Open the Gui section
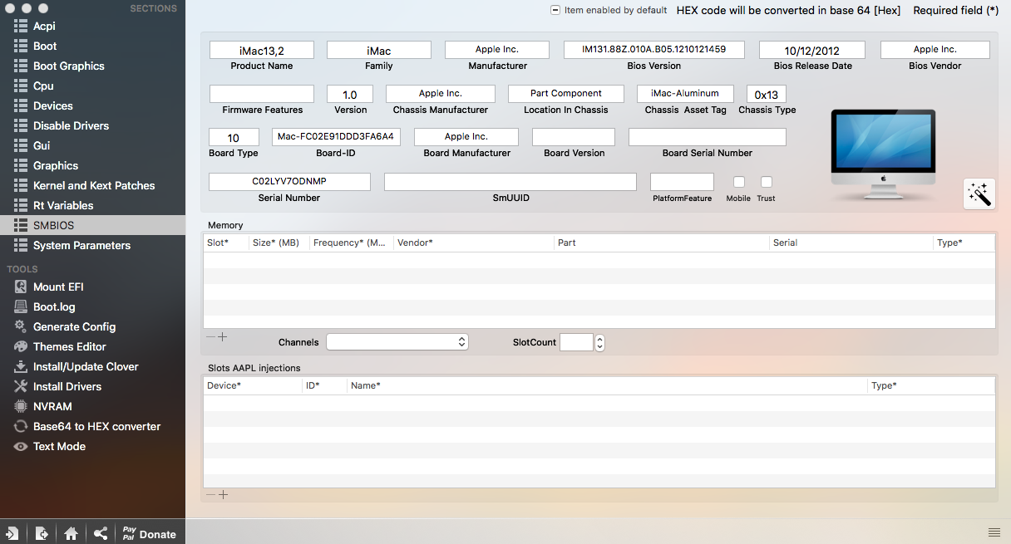The image size is (1011, 544). (92, 145)
